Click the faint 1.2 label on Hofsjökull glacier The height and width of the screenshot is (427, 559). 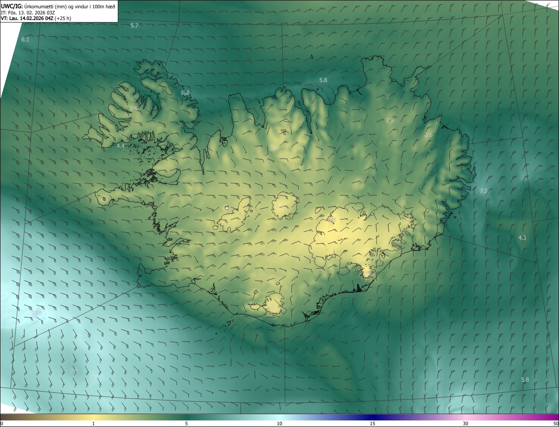pos(279,206)
